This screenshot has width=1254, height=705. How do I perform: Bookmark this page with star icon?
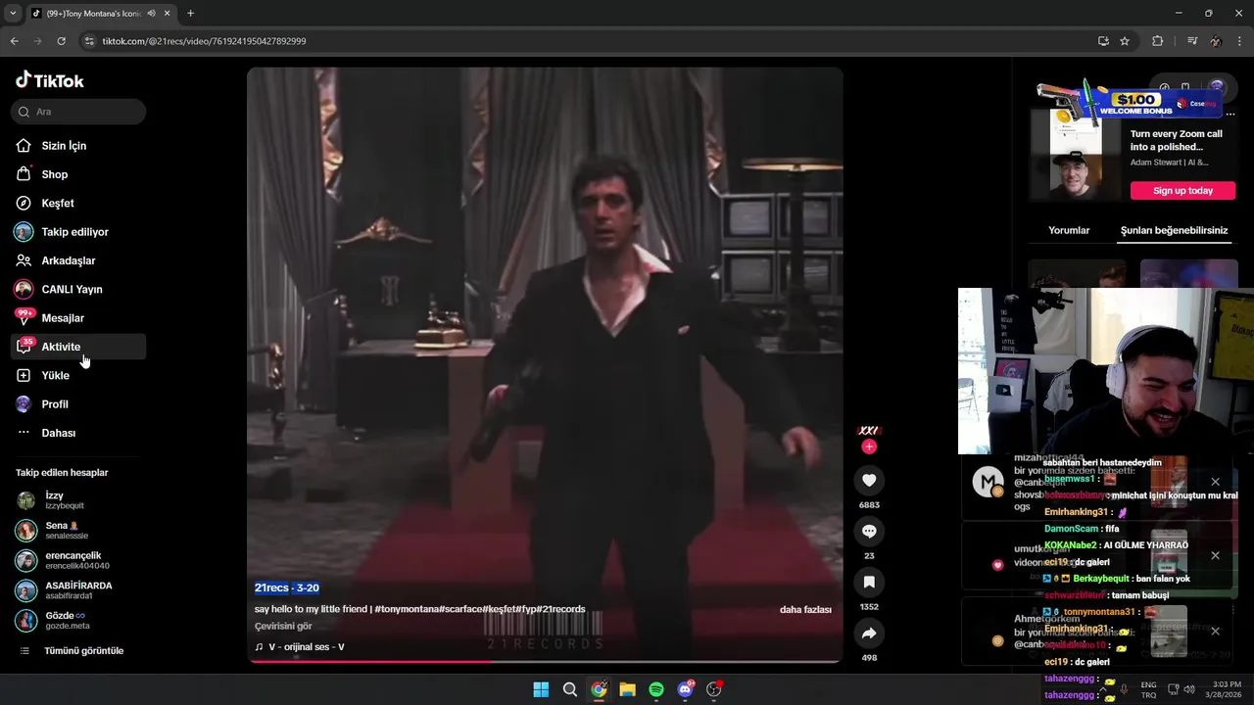[1125, 41]
